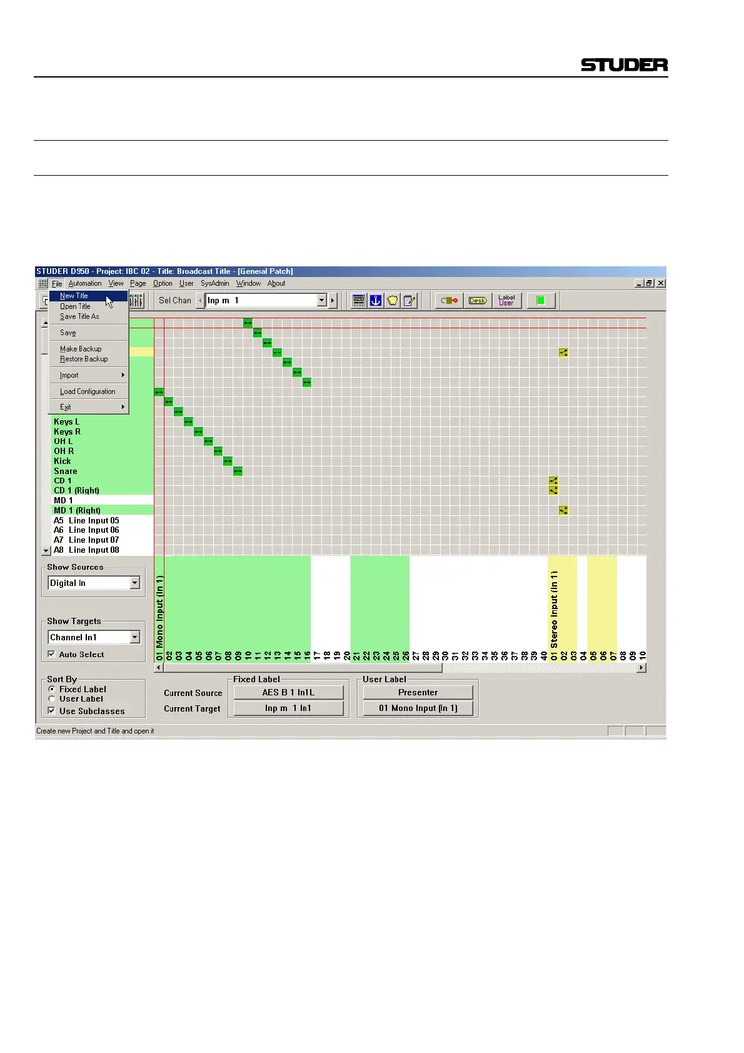
Task: Open the About menu
Action: click(x=276, y=283)
